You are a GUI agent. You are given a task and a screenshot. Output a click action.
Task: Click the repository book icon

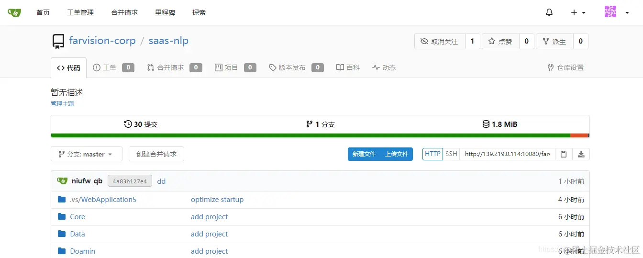pos(58,41)
